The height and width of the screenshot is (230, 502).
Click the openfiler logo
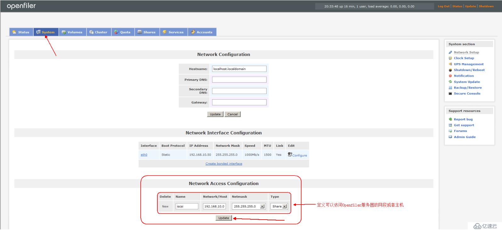click(21, 6)
